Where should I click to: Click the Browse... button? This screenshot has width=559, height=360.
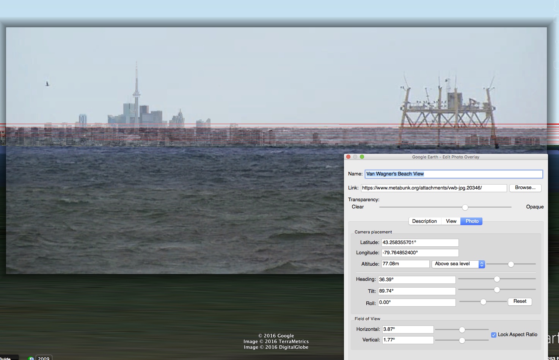pos(525,188)
